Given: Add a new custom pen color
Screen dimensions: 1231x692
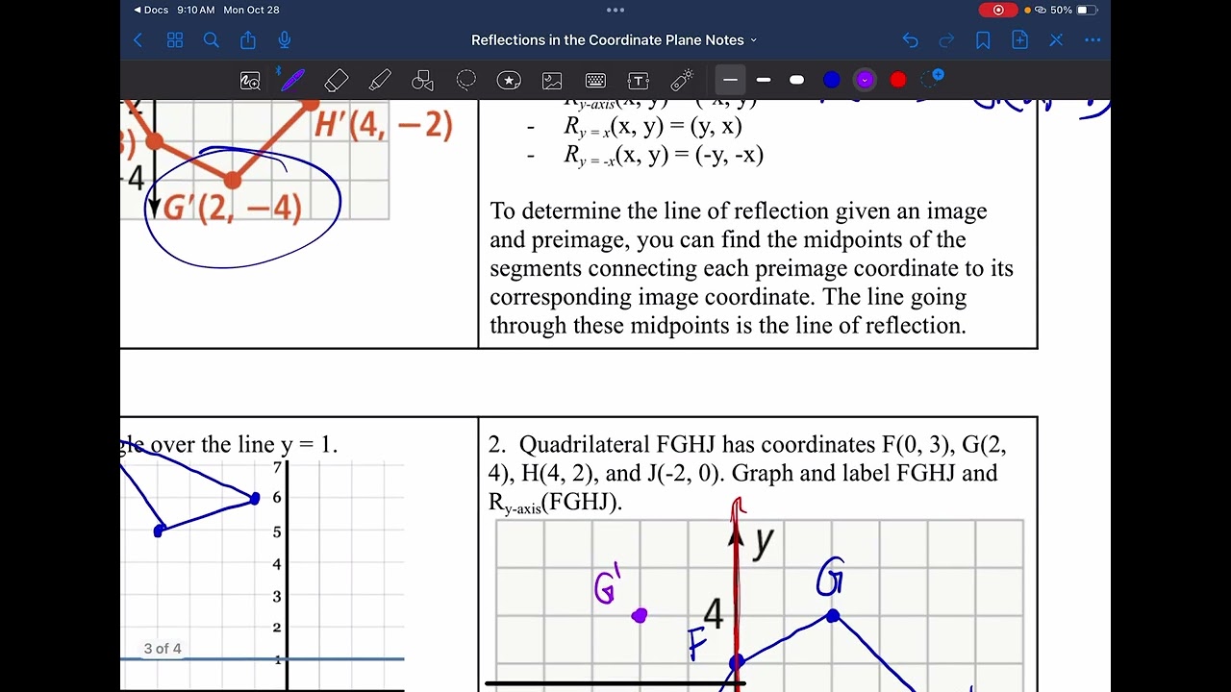Looking at the screenshot, I should click(932, 79).
